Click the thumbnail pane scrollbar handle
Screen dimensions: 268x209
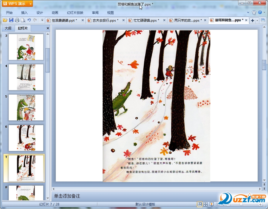coord(48,60)
